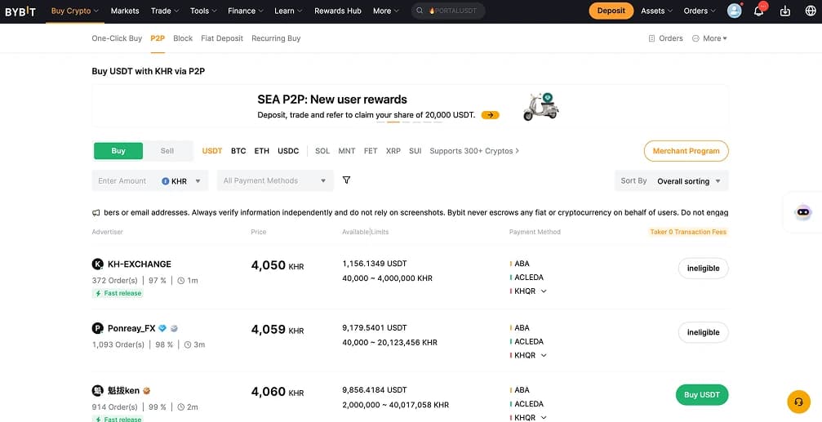Image resolution: width=822 pixels, height=422 pixels.
Task: Click the Merchant Program button
Action: (x=686, y=151)
